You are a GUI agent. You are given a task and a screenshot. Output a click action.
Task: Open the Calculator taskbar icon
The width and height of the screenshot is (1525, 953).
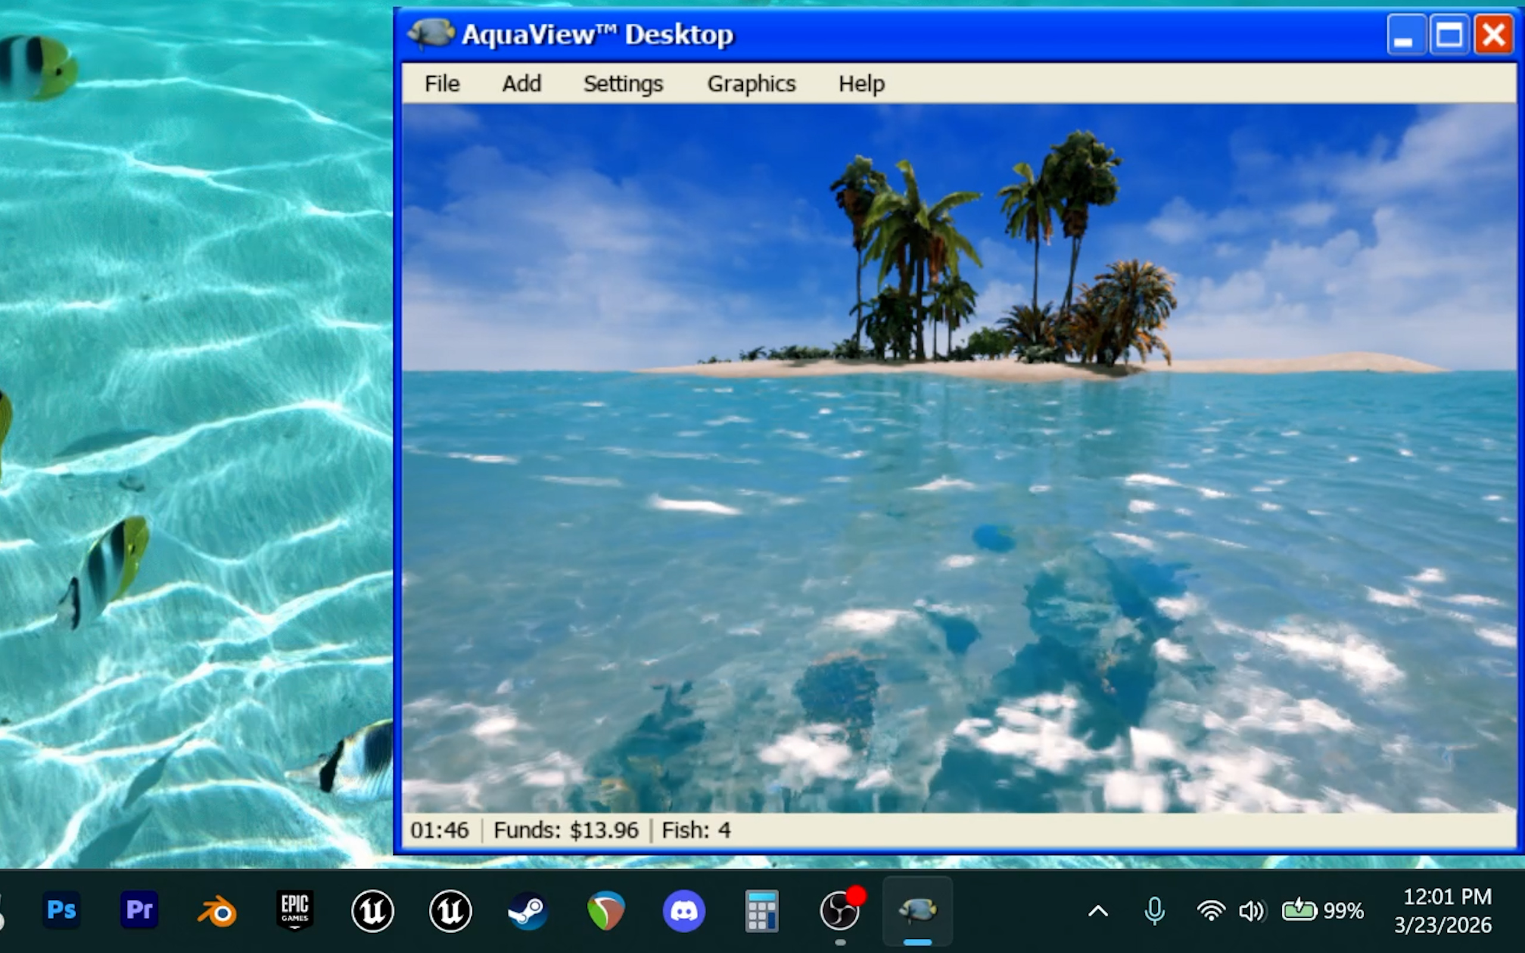762,910
